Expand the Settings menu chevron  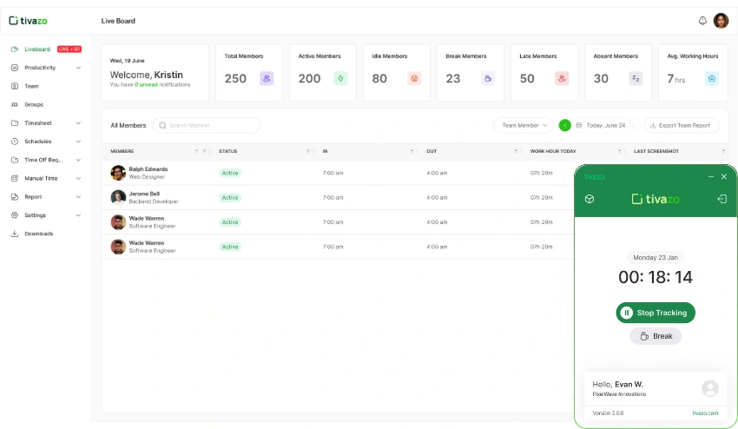point(78,215)
